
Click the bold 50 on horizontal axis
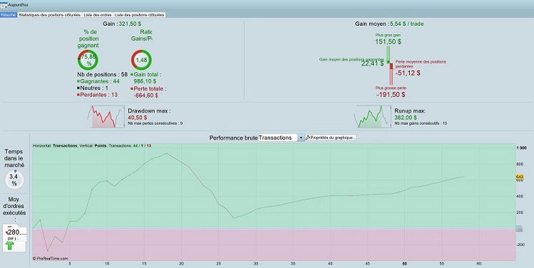click(404, 264)
